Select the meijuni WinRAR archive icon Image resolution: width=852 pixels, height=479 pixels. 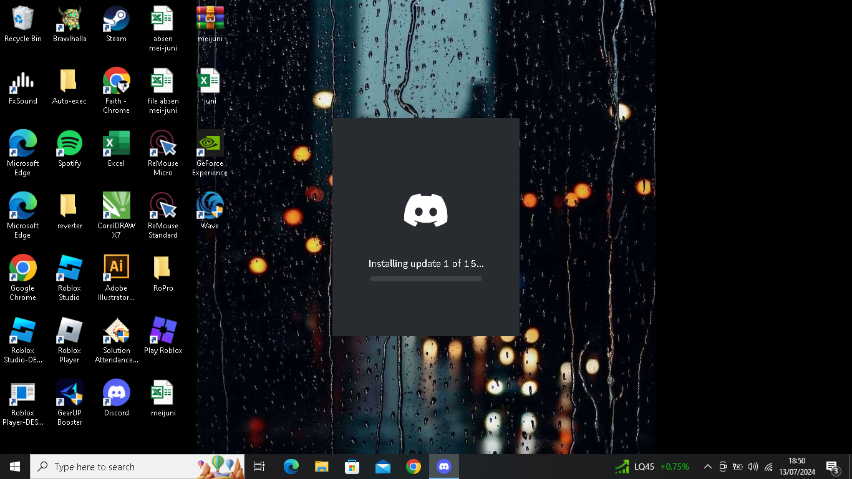click(210, 25)
